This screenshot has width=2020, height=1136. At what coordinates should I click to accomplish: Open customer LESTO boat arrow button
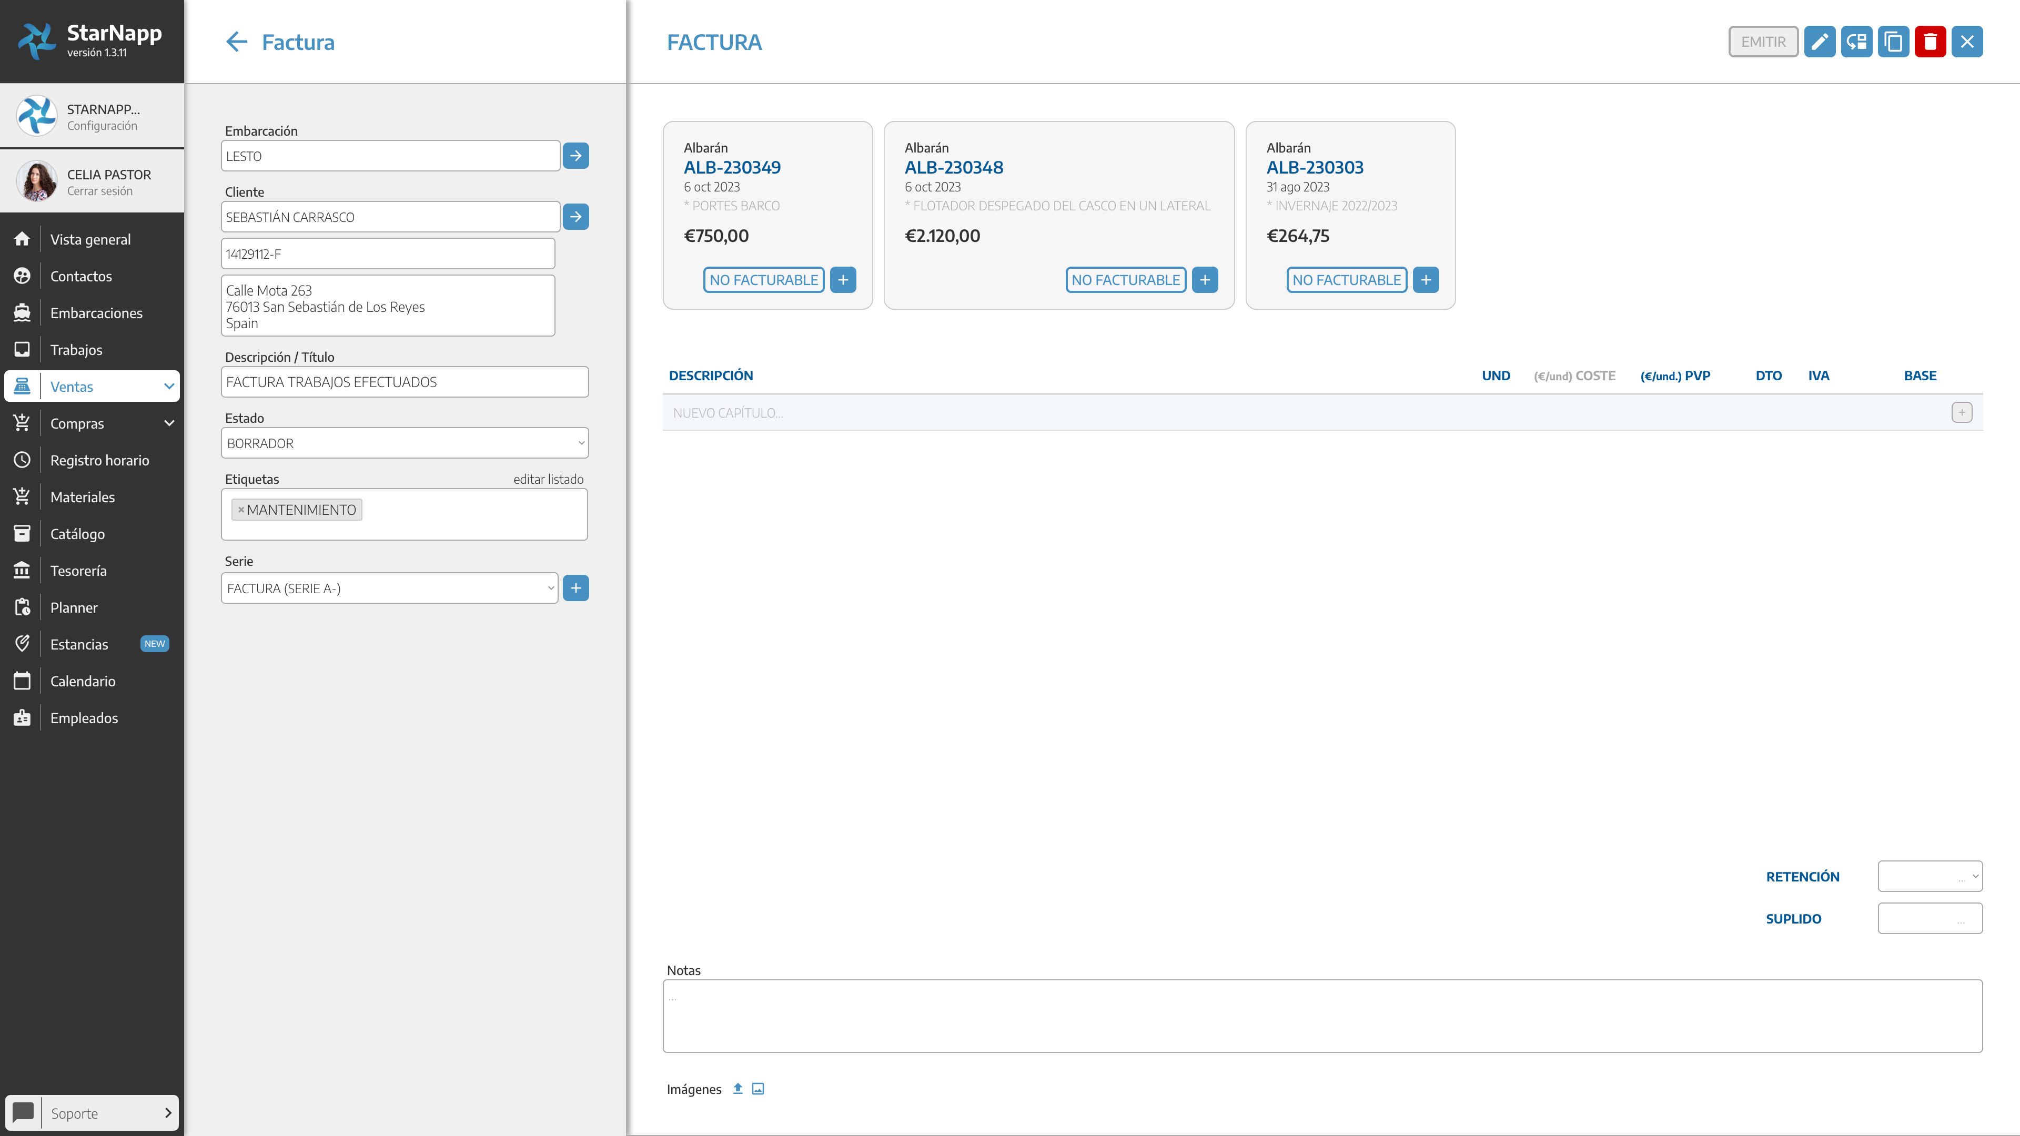point(575,155)
